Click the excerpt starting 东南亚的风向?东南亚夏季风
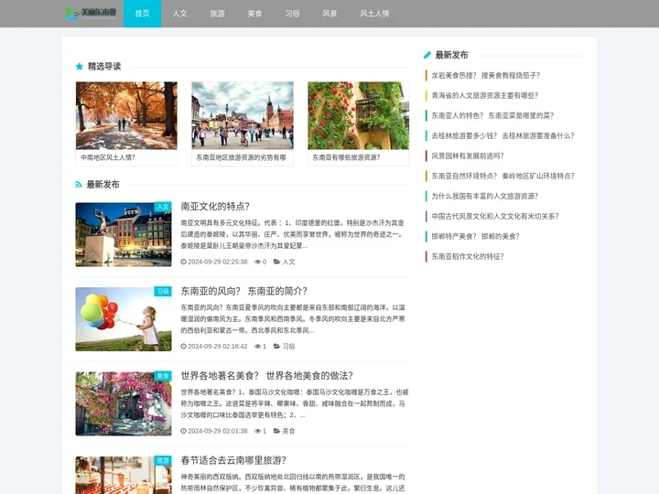Screen dimensions: 659x494 (293, 319)
